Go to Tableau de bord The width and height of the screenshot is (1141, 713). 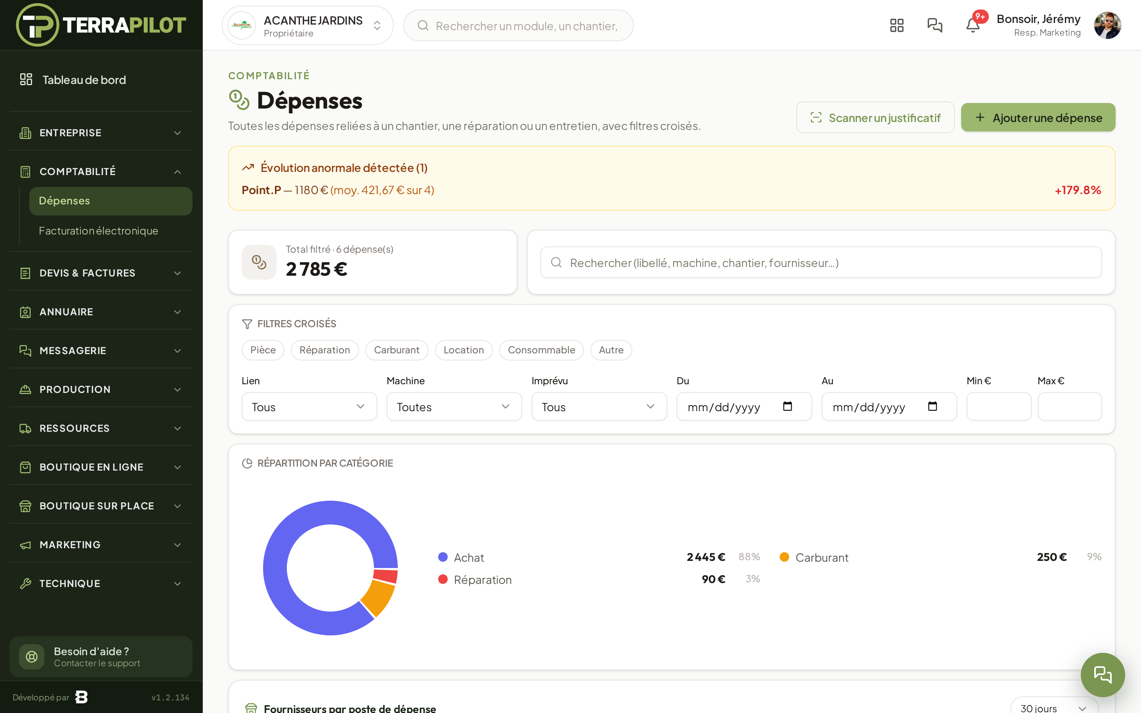(100, 80)
